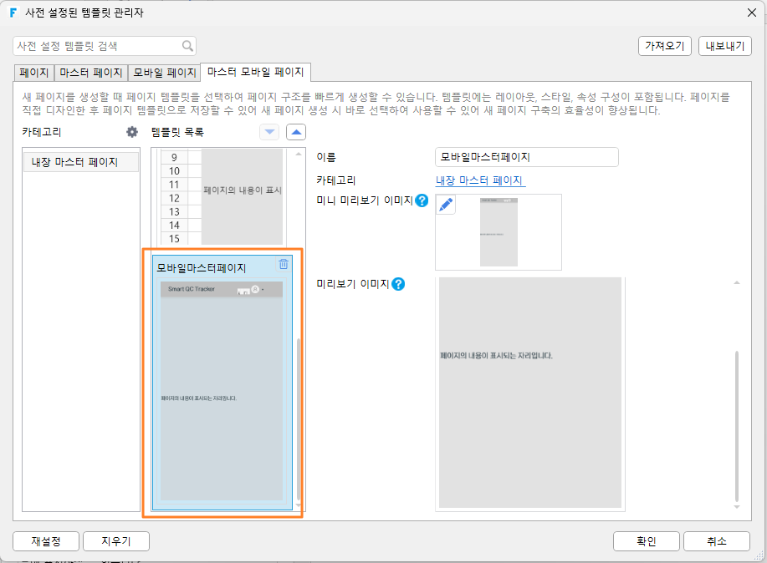Click the 이름 name input field
This screenshot has height=563, width=767.
[526, 157]
